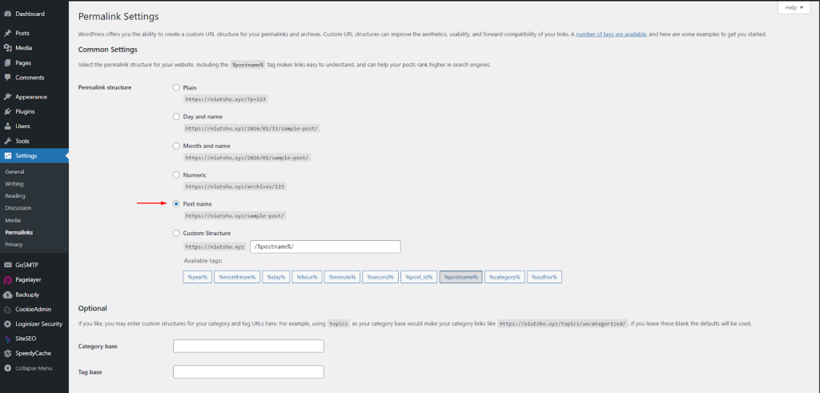Select the Month and name option
820x393 pixels.
point(176,146)
